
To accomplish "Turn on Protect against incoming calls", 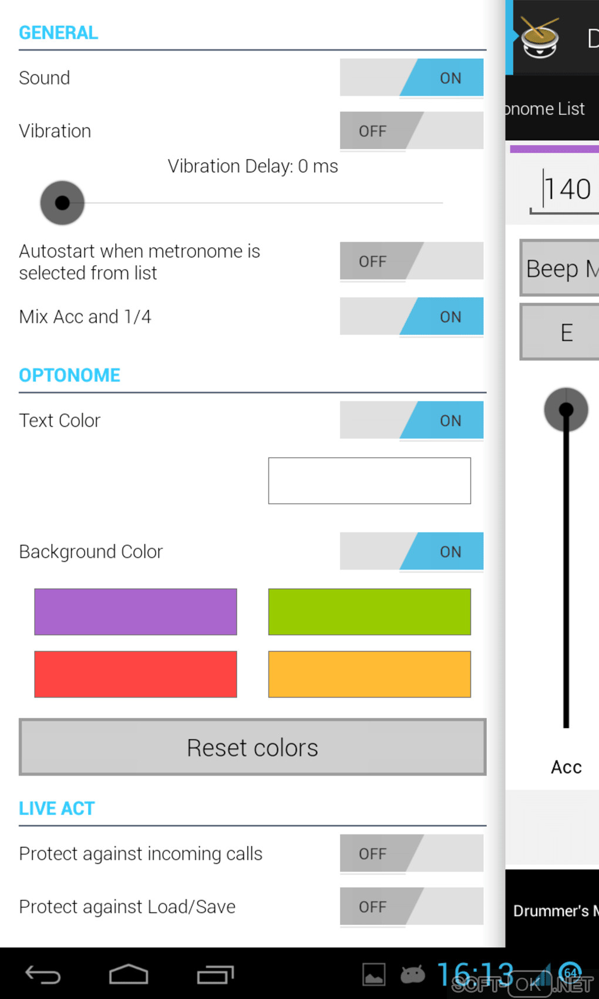I will click(412, 853).
